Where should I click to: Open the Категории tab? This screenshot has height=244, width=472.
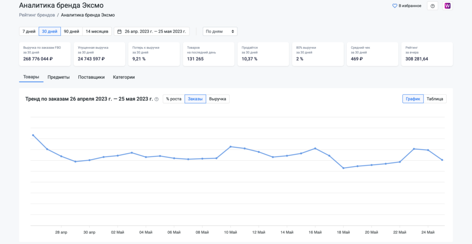[124, 77]
